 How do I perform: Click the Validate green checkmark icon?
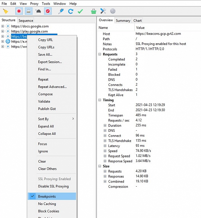click(x=80, y=12)
